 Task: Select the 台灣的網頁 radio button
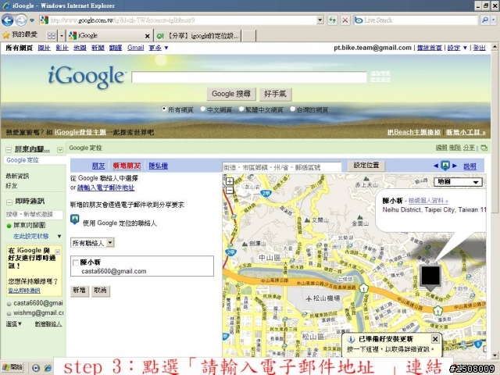(x=293, y=109)
